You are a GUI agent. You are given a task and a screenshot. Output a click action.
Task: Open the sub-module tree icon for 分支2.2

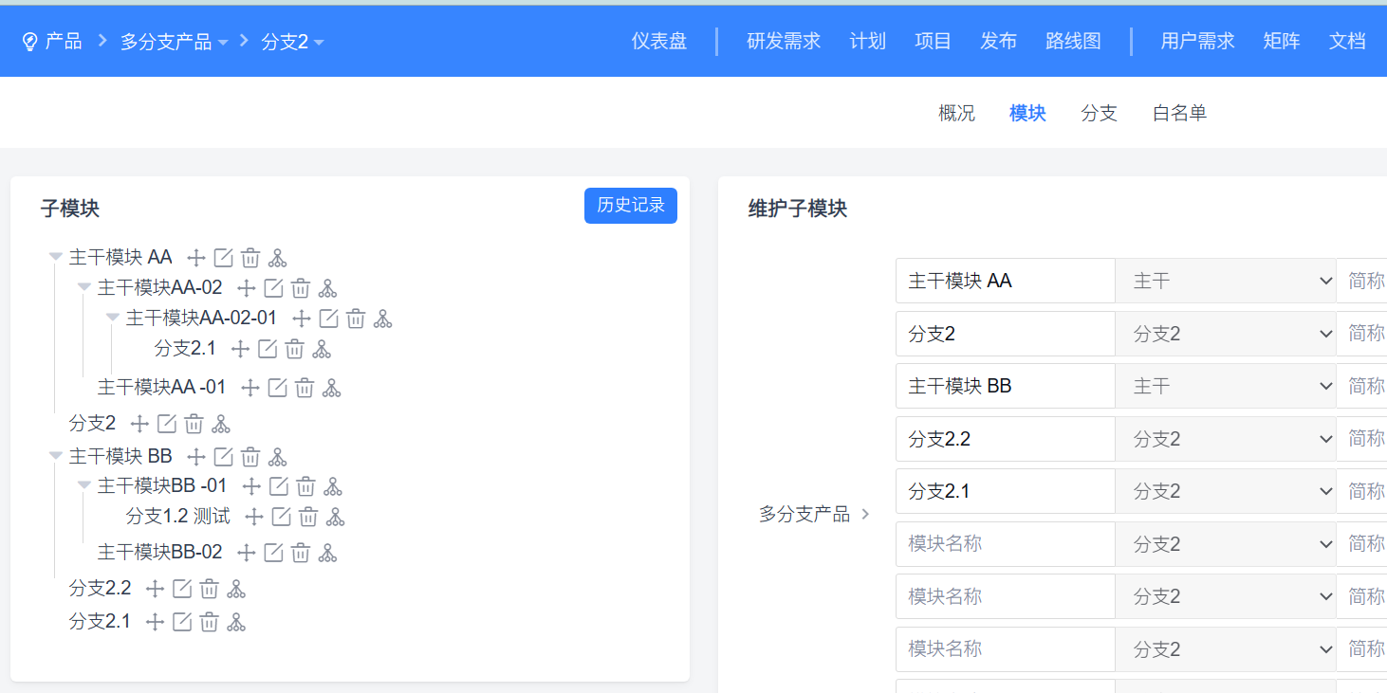coord(236,589)
